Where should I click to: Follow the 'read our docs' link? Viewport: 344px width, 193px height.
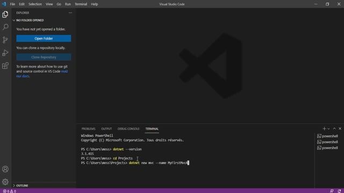click(42, 74)
